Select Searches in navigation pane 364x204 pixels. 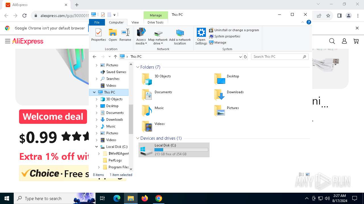coord(110,79)
